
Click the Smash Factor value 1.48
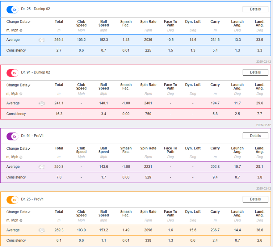pos(126,40)
